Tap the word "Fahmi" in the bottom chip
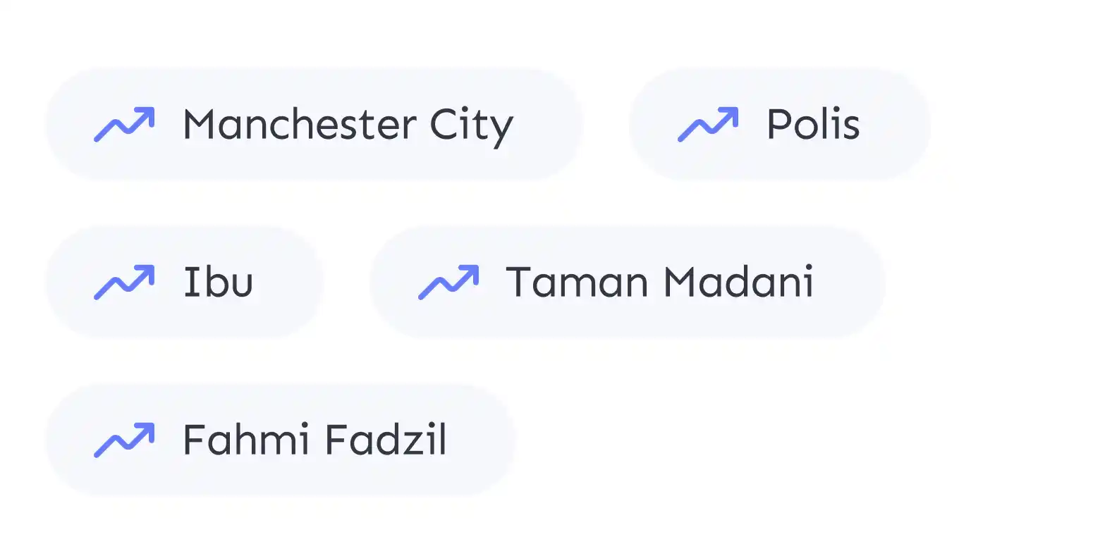 (246, 440)
